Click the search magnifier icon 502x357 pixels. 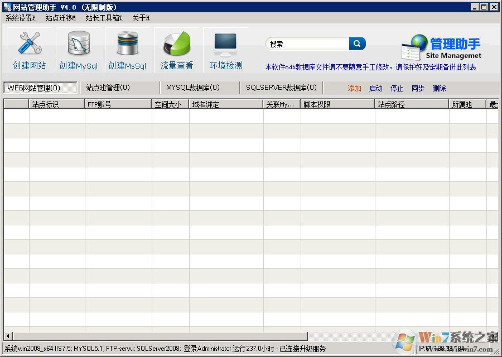[356, 43]
